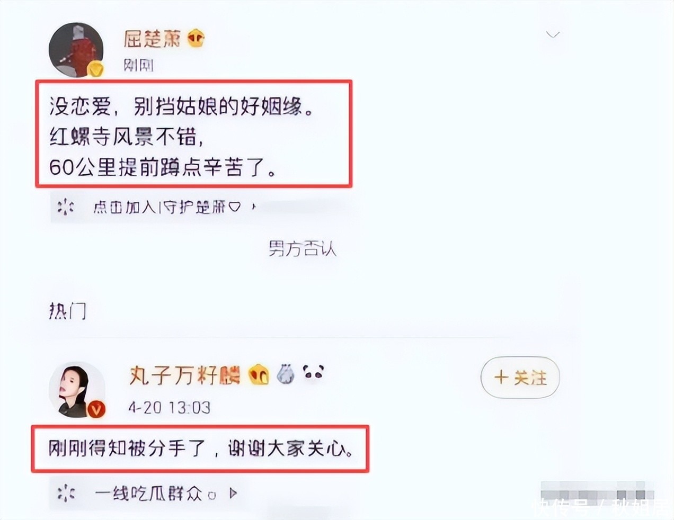Open 屈楚萧's profile avatar
Screen dimensions: 674x520
tap(76, 50)
